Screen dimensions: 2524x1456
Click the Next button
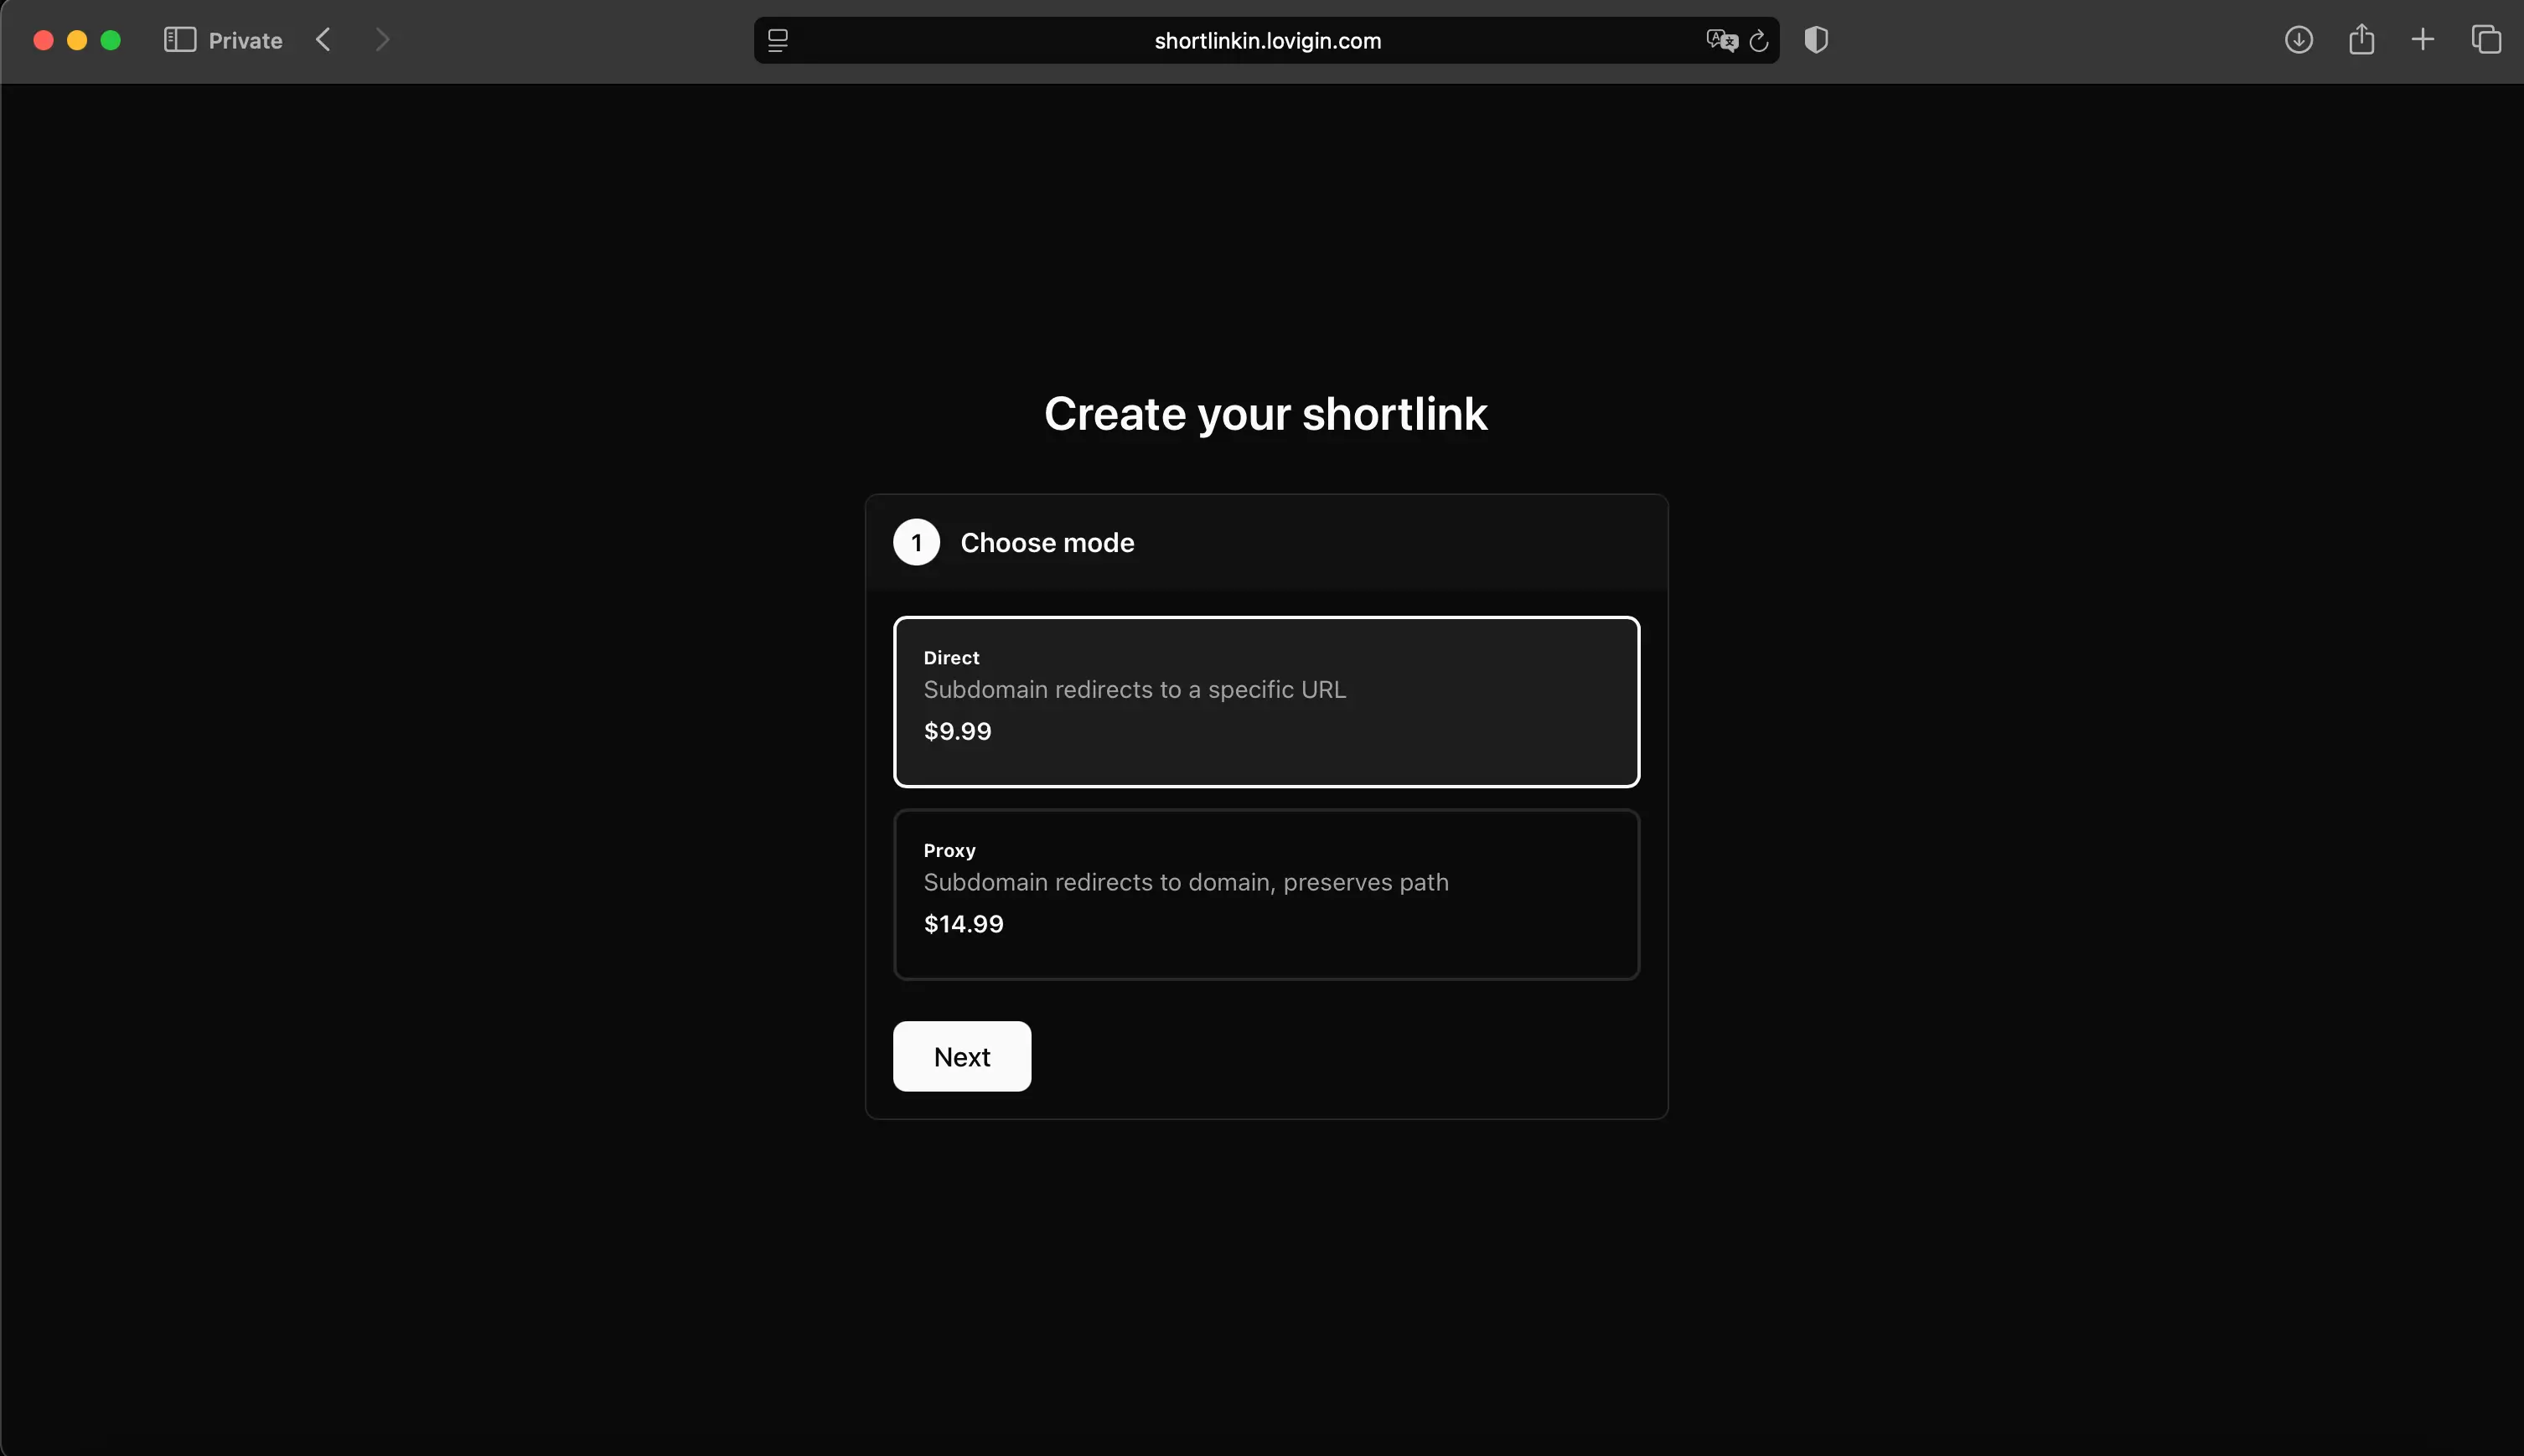coord(960,1056)
